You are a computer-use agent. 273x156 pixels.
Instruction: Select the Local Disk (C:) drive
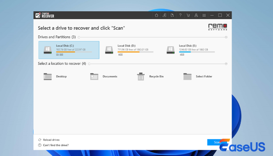click(69, 50)
